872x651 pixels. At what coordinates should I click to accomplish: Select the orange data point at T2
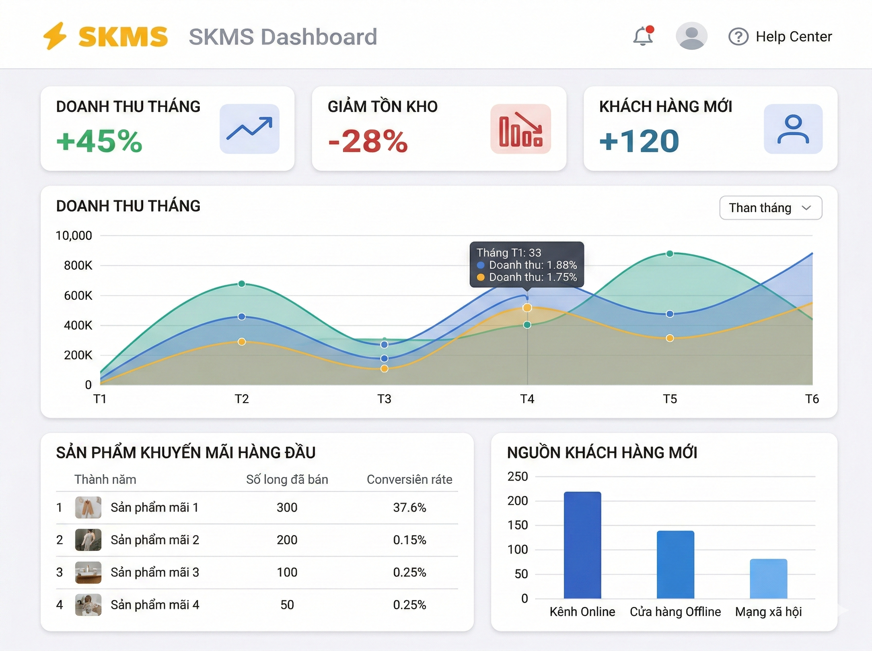[x=242, y=341]
